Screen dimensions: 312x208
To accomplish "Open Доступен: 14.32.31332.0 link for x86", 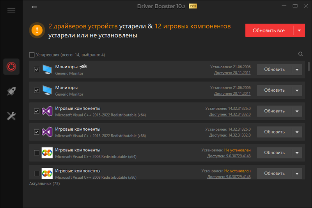I will 230,135.
